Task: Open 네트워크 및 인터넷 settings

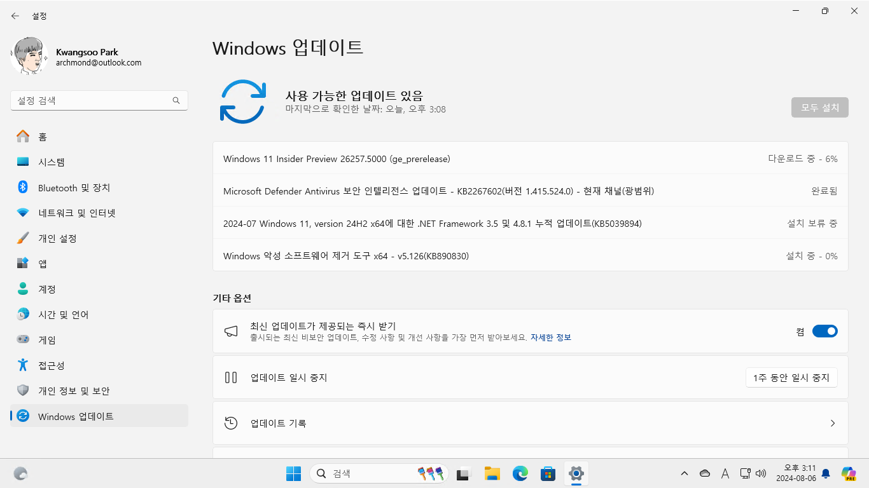Action: (x=99, y=213)
